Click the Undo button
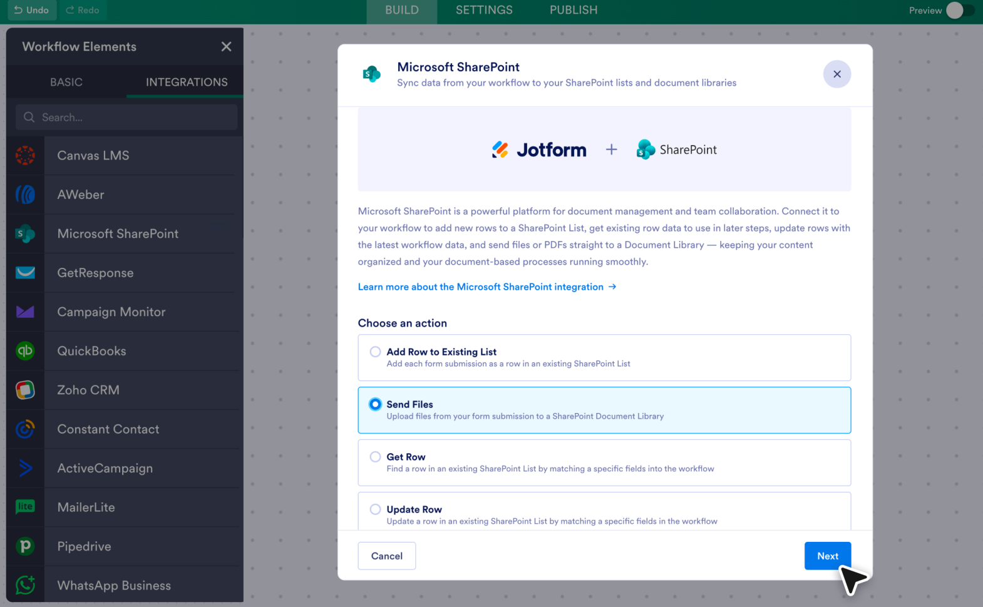 pos(31,10)
